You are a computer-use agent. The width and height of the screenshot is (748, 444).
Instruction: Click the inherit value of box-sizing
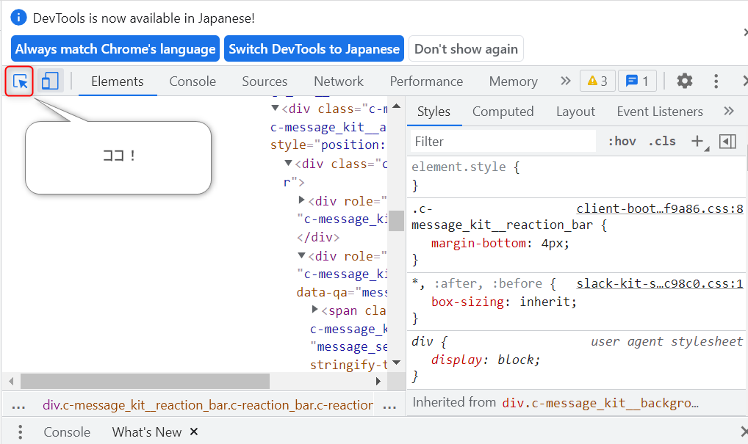click(x=544, y=302)
